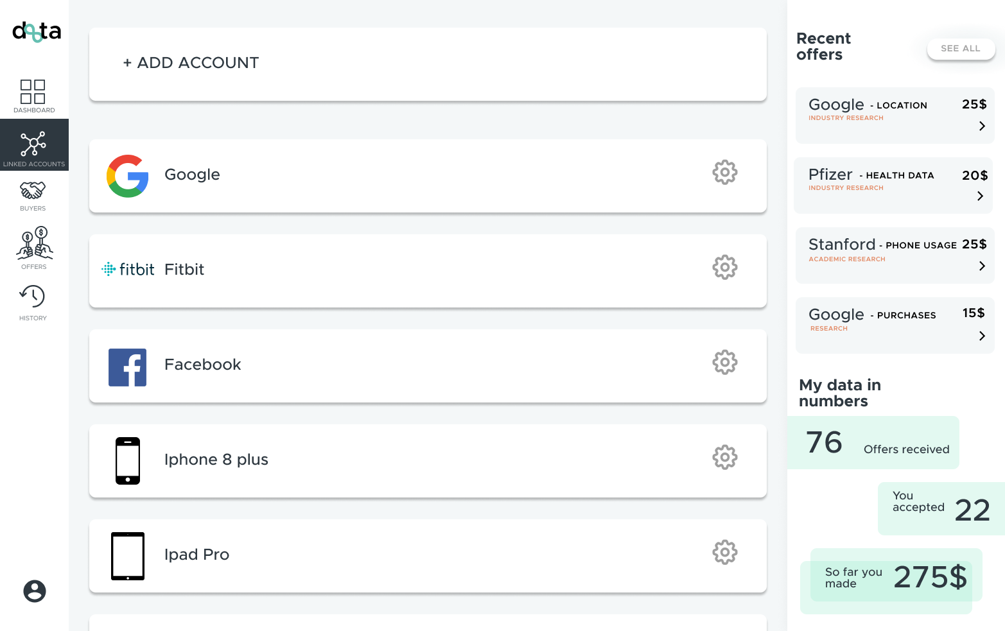The height and width of the screenshot is (631, 1005).
Task: Click See All offers button
Action: pyautogui.click(x=961, y=49)
